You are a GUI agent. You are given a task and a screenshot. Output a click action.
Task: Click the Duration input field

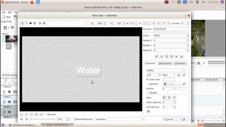171,29
